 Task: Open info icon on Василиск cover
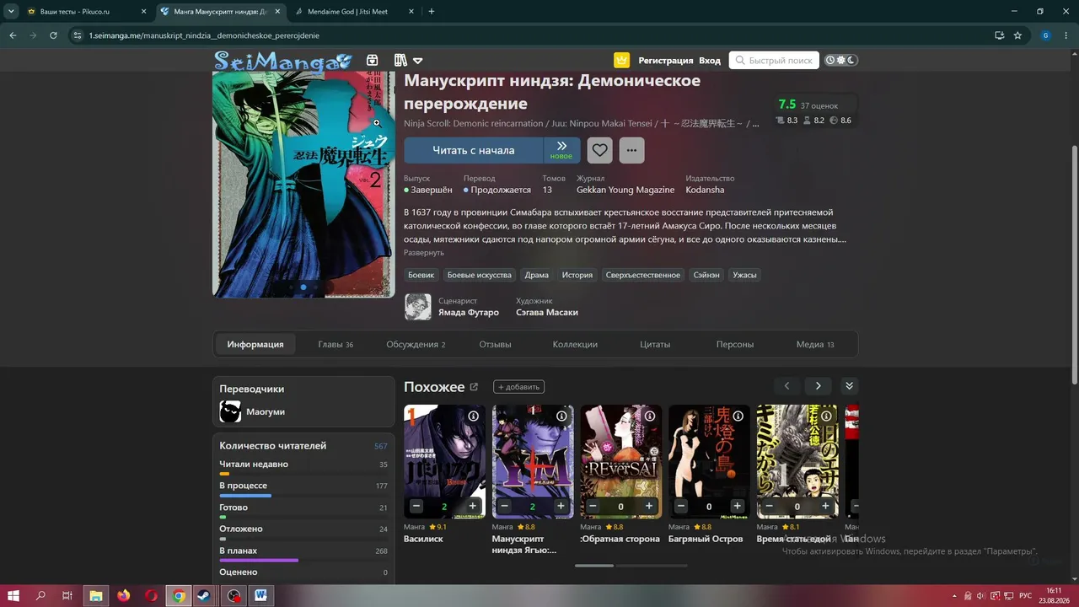(x=473, y=416)
